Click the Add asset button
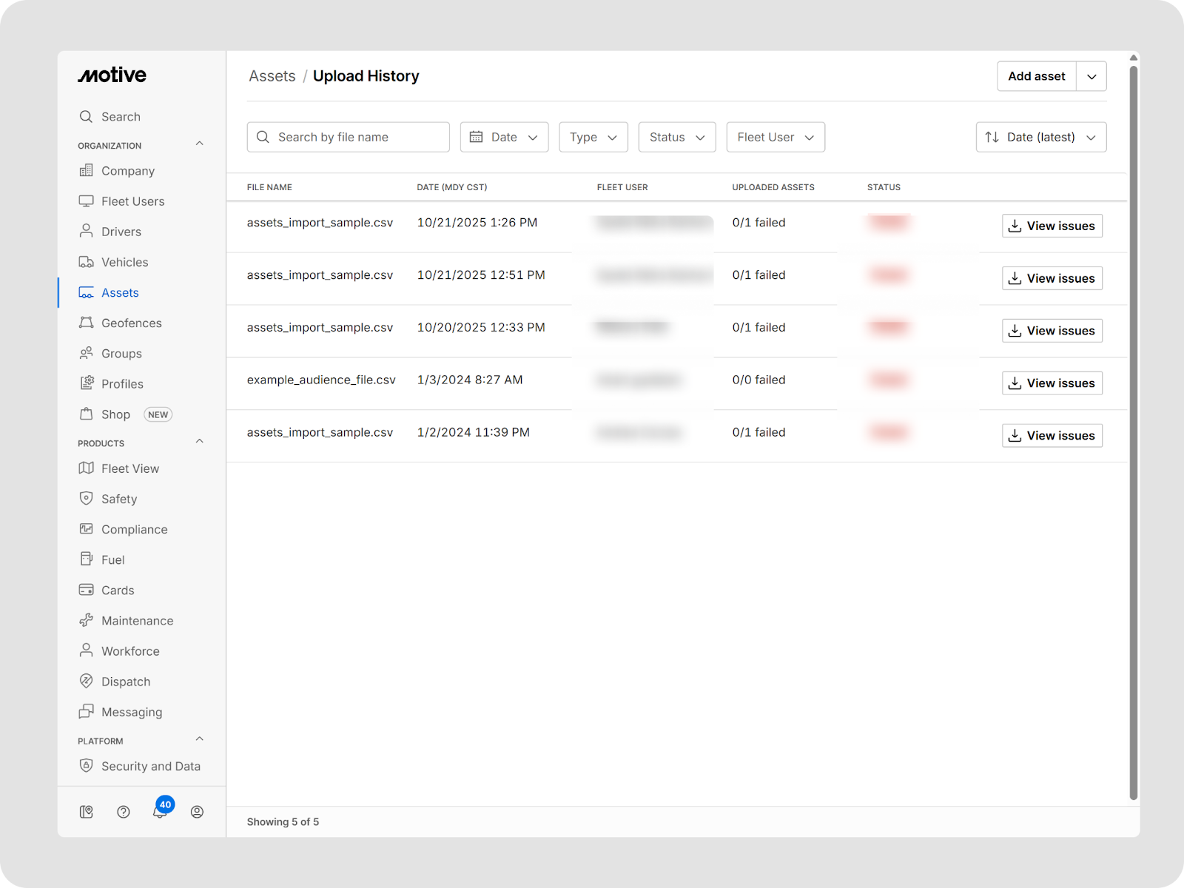1184x888 pixels. [x=1036, y=76]
